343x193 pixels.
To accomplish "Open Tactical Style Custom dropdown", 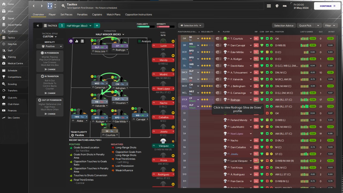I will tap(50, 36).
